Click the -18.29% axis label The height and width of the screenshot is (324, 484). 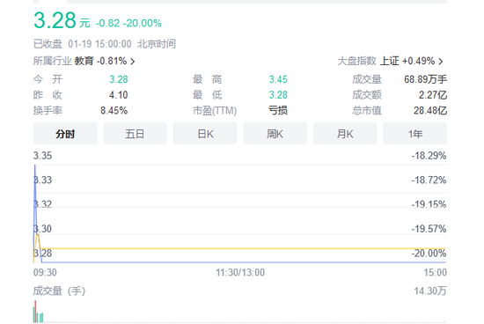(429, 155)
